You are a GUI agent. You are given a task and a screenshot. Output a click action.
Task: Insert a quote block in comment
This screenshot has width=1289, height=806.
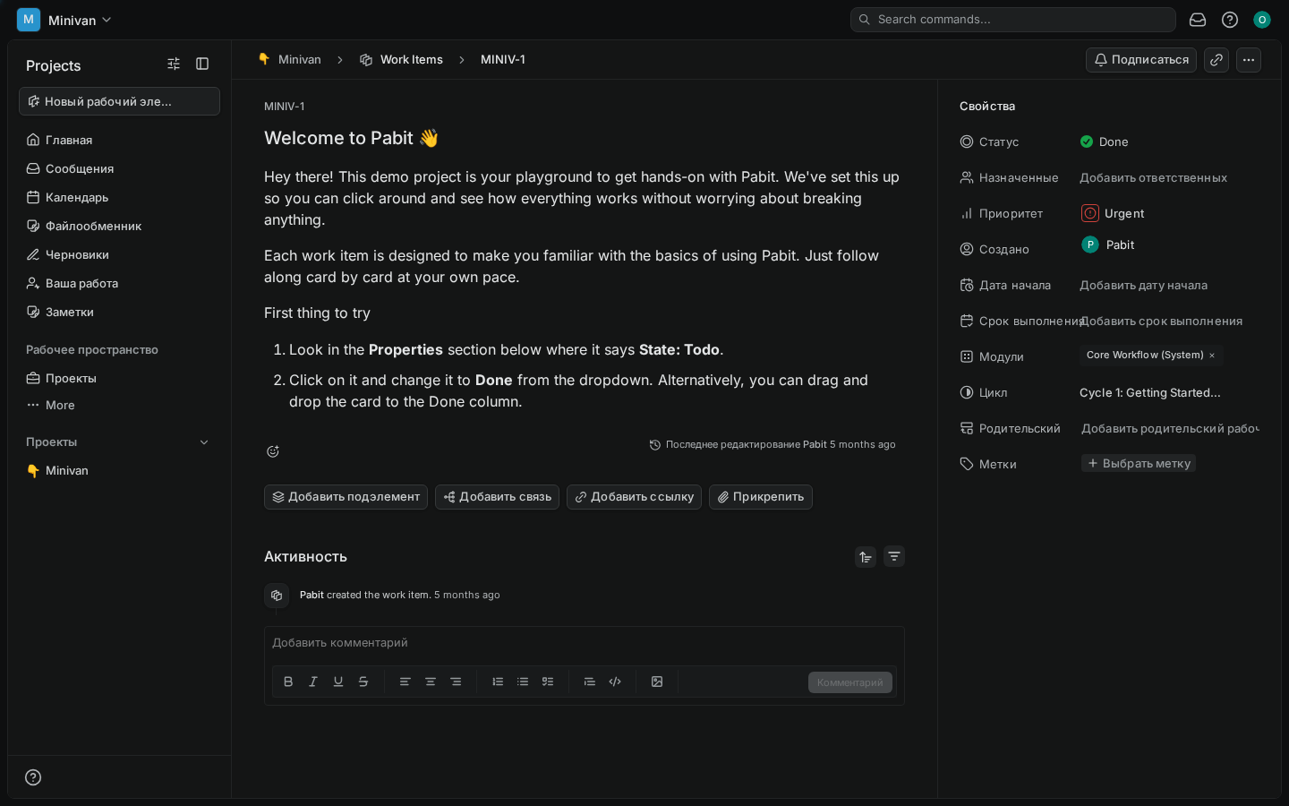(x=589, y=682)
